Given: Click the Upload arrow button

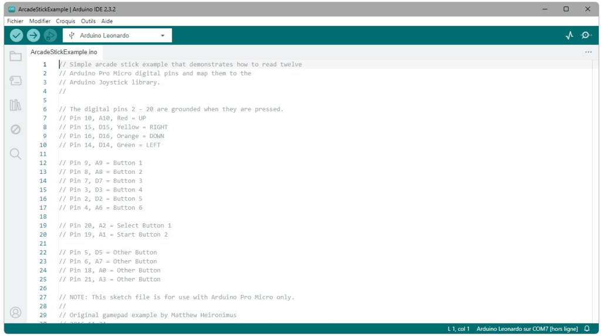Looking at the screenshot, I should click(33, 35).
